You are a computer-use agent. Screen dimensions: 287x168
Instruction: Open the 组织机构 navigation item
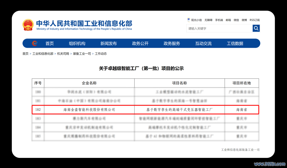(77, 44)
